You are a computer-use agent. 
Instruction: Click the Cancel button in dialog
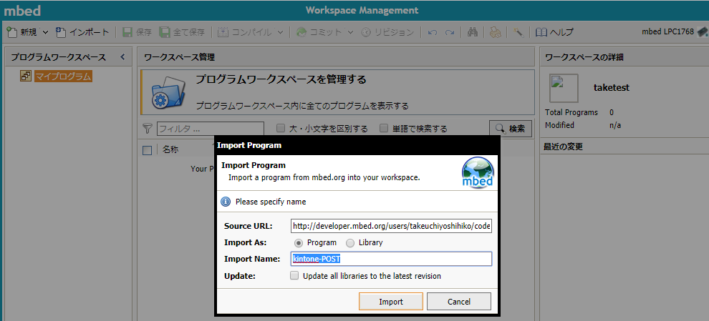coord(459,302)
